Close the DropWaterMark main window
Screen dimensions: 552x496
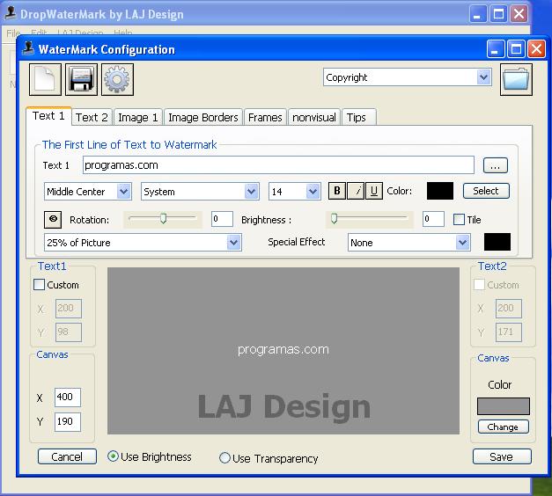(x=519, y=14)
